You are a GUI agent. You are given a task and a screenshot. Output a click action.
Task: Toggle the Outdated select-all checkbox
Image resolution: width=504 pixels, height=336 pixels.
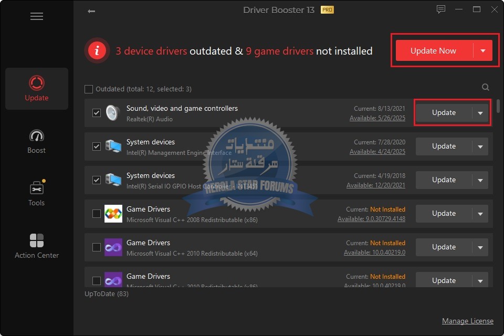click(89, 89)
